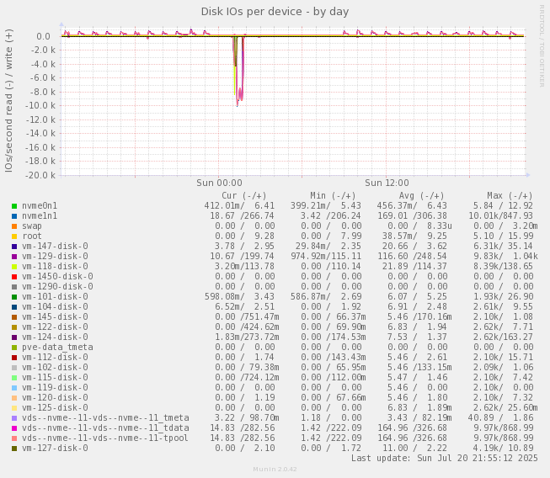Select the 'vm-102-disk-0' legend label
The height and width of the screenshot is (478, 550).
pyautogui.click(x=55, y=368)
